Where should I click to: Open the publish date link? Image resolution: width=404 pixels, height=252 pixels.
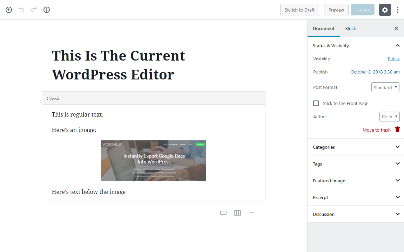click(x=375, y=72)
